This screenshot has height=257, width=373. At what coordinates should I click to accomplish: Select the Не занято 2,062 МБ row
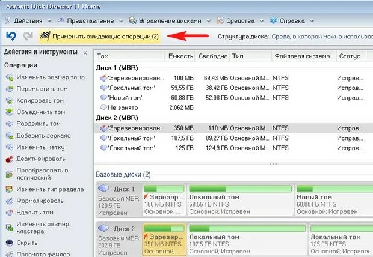(x=233, y=107)
